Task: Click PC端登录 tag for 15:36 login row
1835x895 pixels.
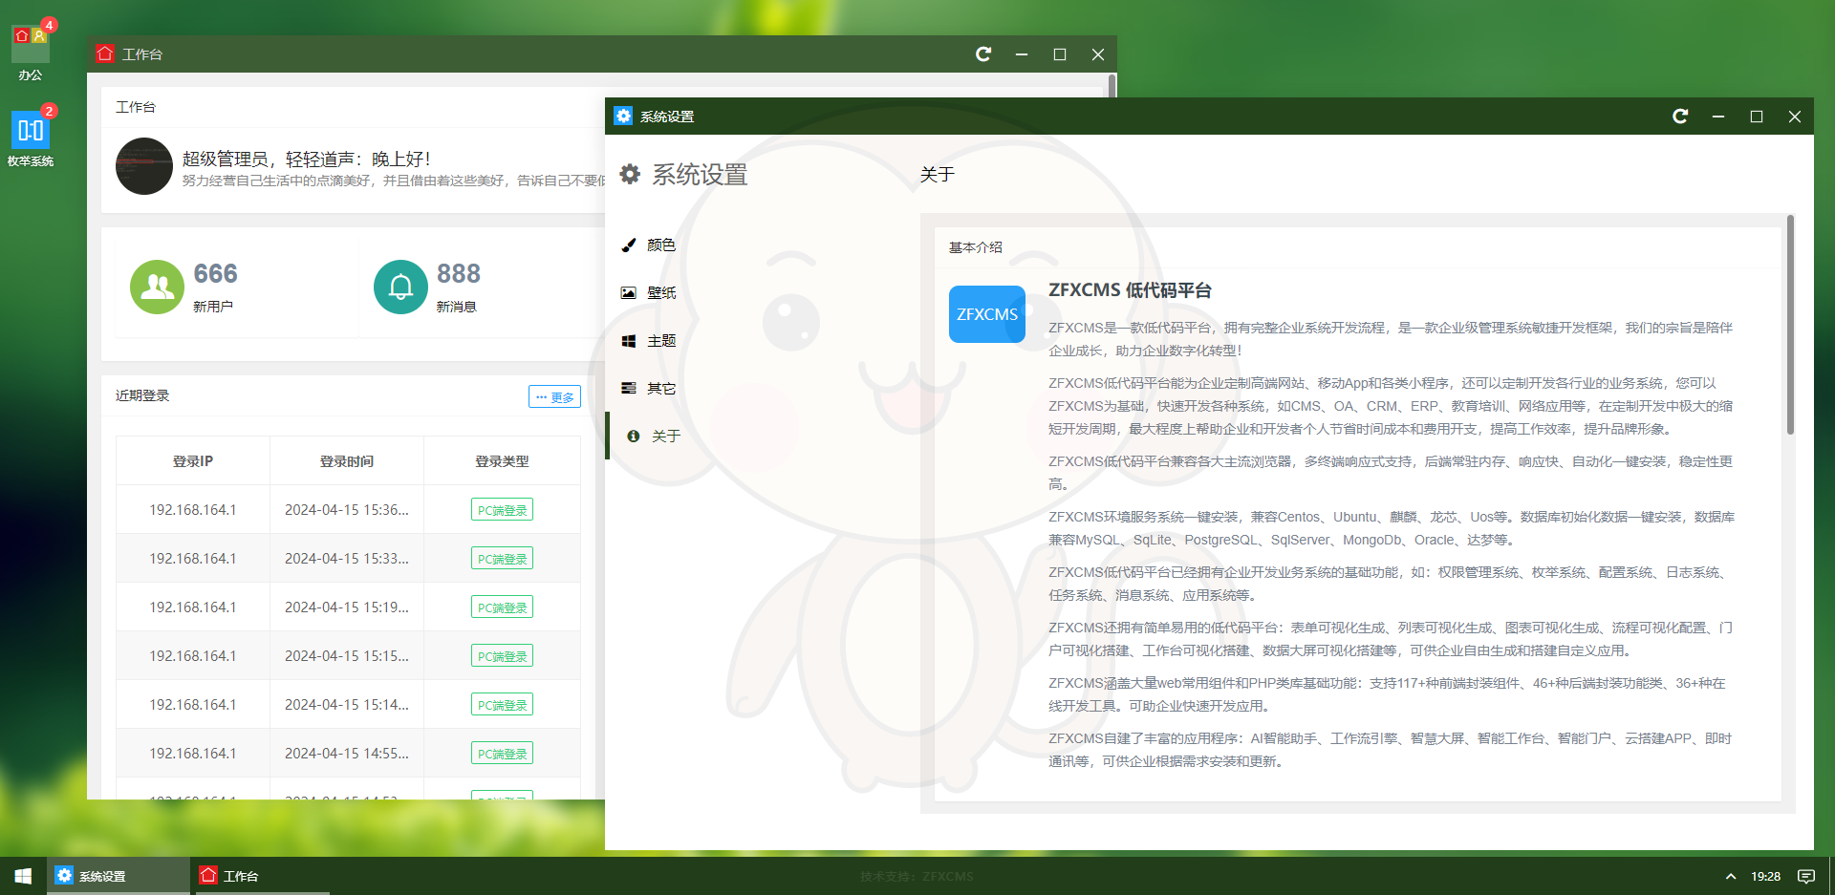Action: [502, 510]
